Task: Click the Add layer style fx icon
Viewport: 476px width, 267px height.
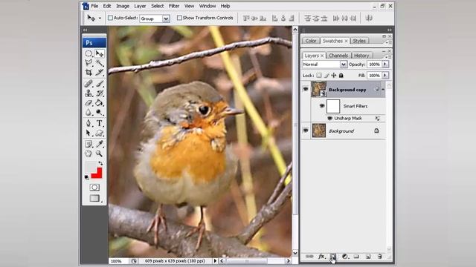Action: tap(321, 257)
